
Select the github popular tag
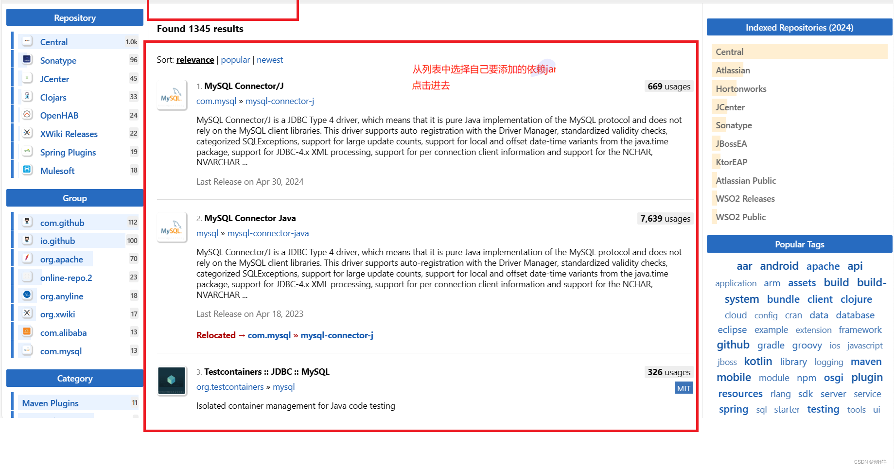coord(733,345)
